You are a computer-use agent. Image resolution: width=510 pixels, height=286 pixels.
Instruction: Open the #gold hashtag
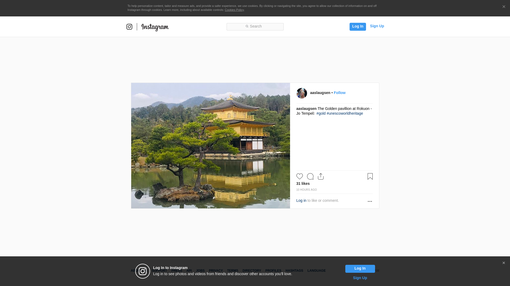click(x=321, y=113)
